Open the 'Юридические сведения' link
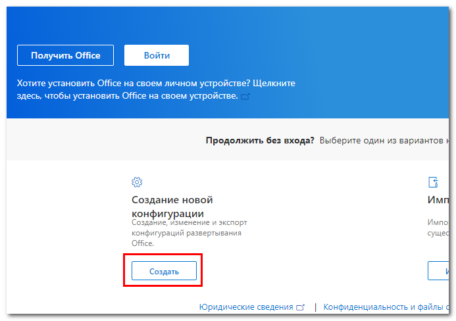Viewport: 456px width, 321px height. pyautogui.click(x=246, y=307)
